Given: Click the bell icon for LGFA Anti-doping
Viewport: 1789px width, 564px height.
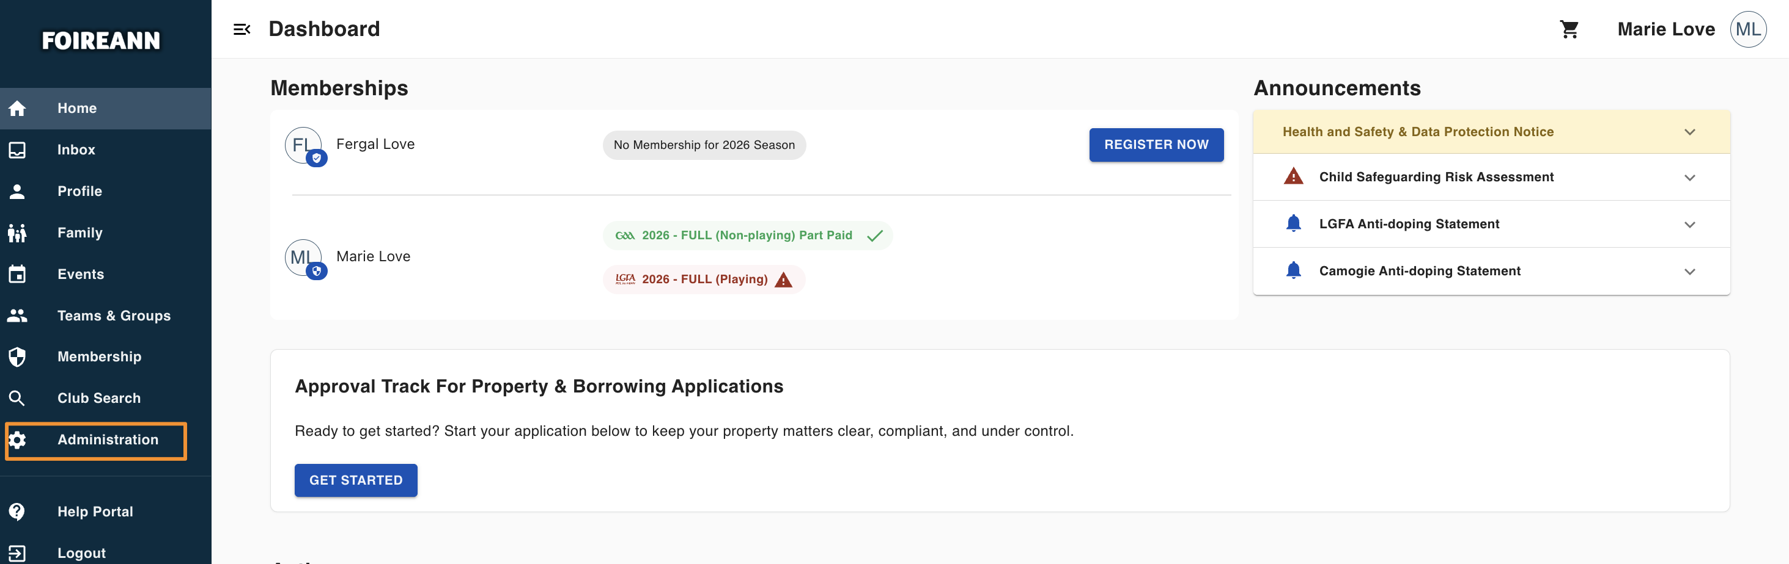Looking at the screenshot, I should (1293, 223).
